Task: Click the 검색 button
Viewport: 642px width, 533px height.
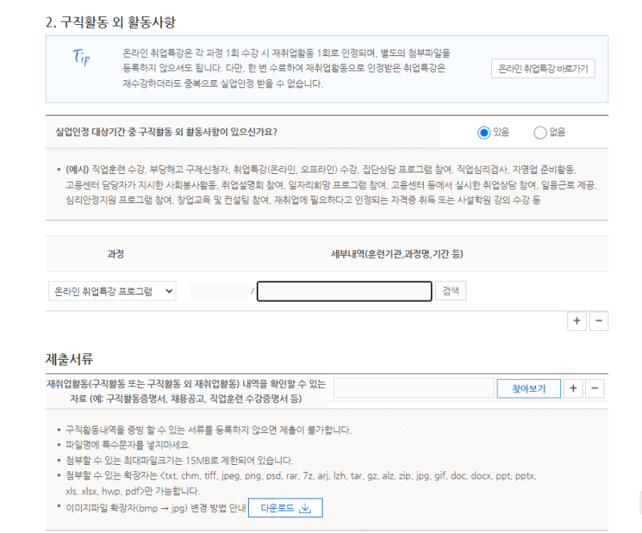Action: click(x=450, y=291)
